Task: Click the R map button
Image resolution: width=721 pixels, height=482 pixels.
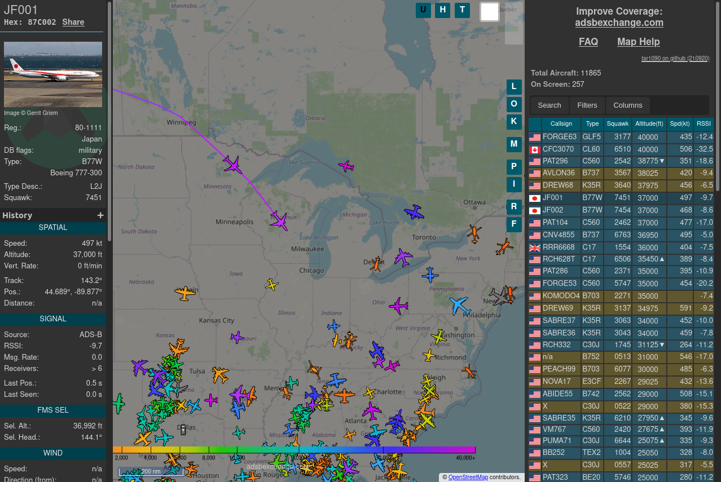Action: pos(514,207)
